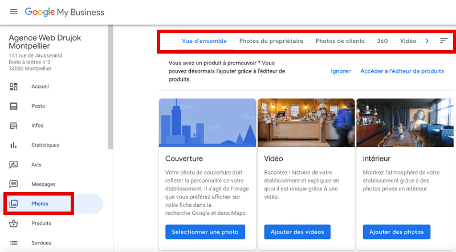Image resolution: width=456 pixels, height=252 pixels.
Task: Click Ajouter des photos button
Action: pos(396,232)
